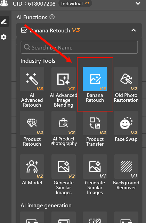The height and width of the screenshot is (223, 146).
Task: Click the UID : 618007208 text
Action: point(34,3)
